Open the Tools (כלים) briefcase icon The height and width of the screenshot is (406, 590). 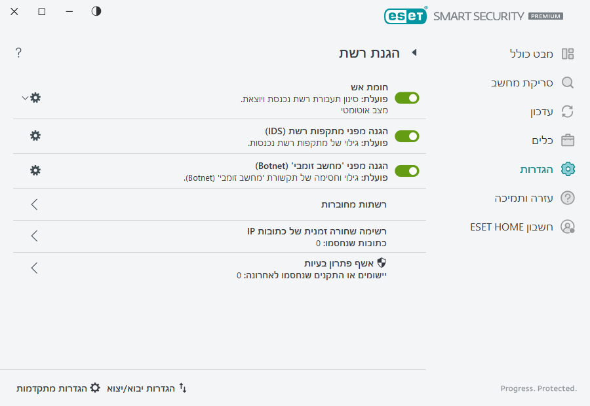[568, 140]
